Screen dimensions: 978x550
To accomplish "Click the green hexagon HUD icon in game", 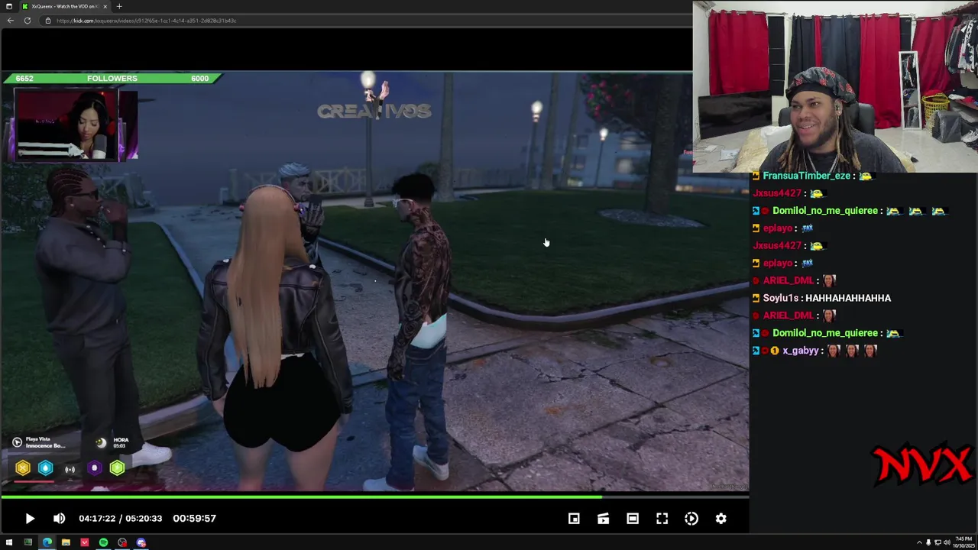I will point(117,468).
